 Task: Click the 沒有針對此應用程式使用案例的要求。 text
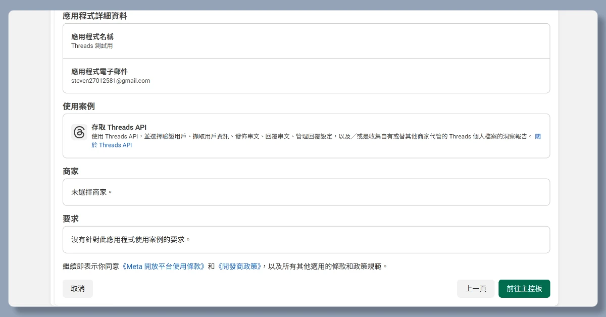click(x=131, y=240)
